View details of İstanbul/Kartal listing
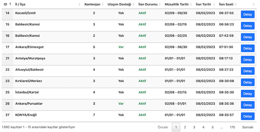 click(x=248, y=94)
